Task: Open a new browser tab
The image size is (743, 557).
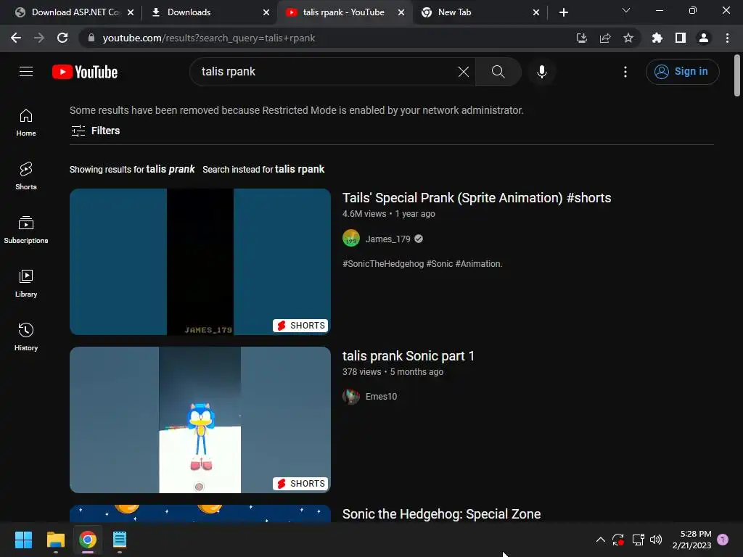Action: (563, 12)
